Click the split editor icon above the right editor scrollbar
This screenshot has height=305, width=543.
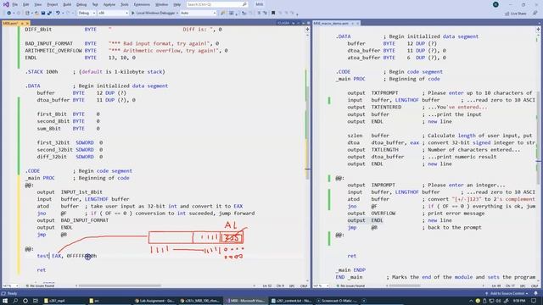click(x=538, y=30)
